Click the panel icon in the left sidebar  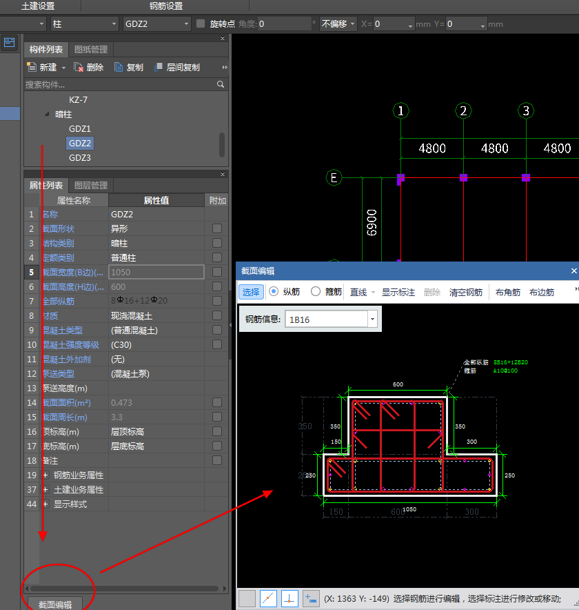pos(10,42)
